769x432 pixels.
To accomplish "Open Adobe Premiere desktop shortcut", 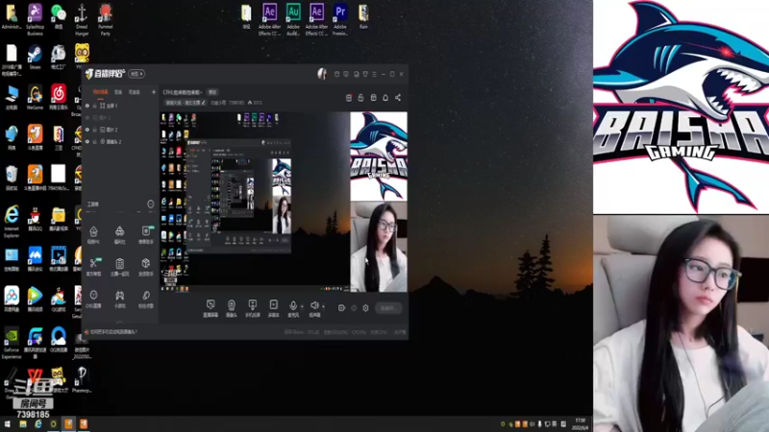I will [x=340, y=19].
